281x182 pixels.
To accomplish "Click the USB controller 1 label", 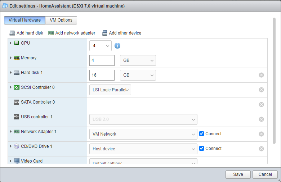I will pos(36,117).
